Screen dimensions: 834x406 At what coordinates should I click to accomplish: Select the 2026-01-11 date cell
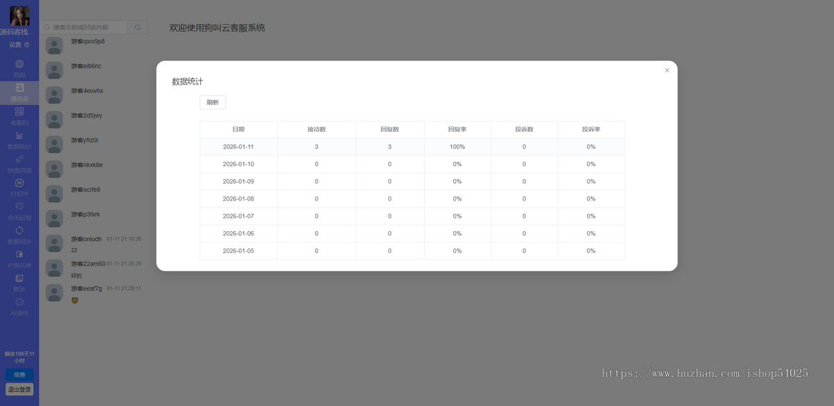tap(238, 147)
